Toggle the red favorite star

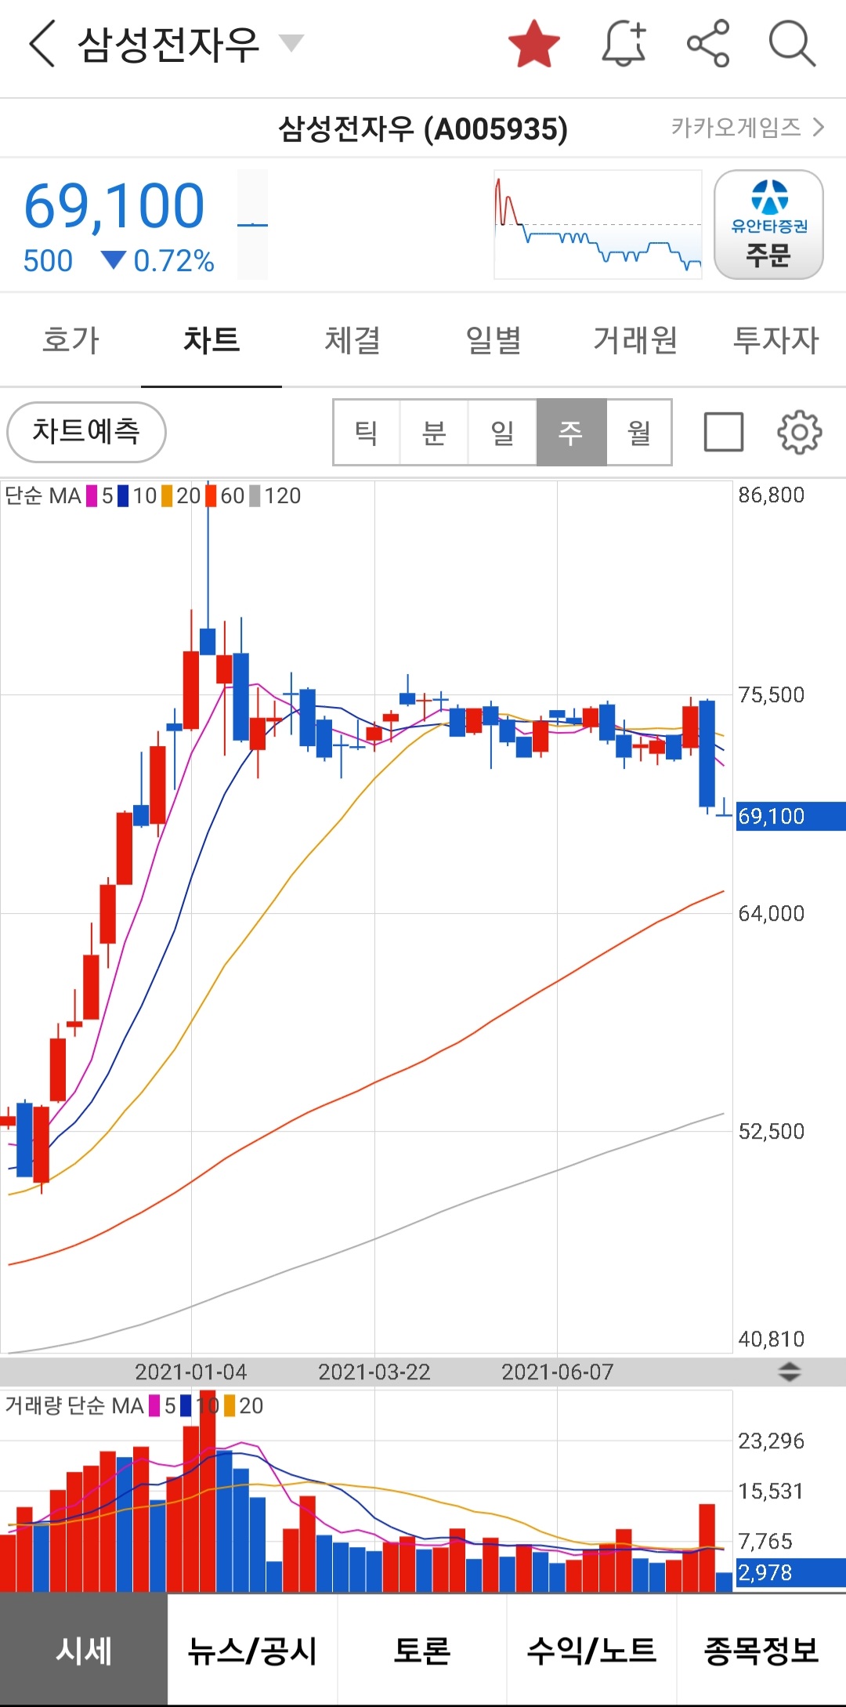pyautogui.click(x=533, y=43)
